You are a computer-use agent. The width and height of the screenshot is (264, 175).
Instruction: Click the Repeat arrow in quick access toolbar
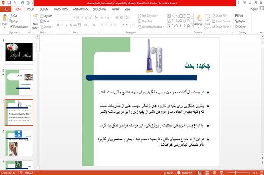click(22, 3)
